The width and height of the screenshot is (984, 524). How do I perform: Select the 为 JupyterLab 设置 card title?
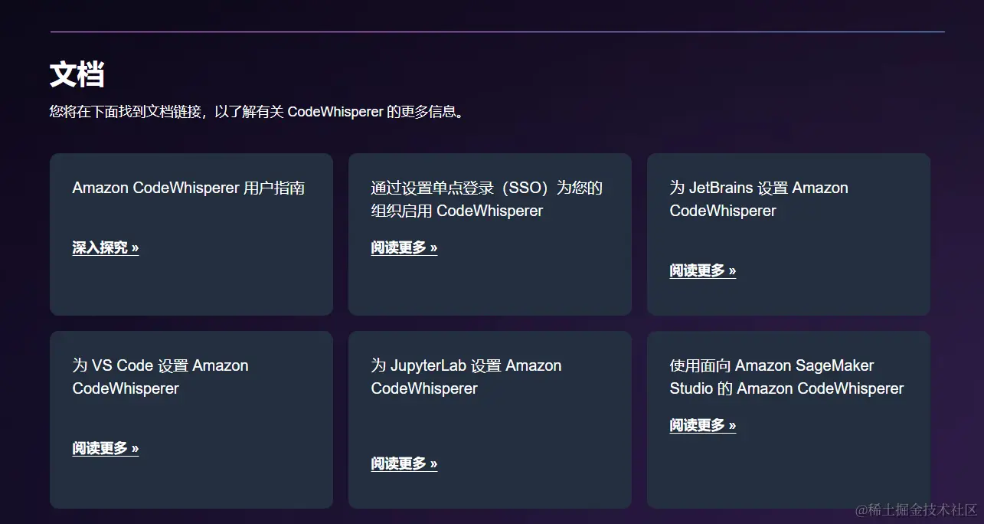tap(466, 377)
